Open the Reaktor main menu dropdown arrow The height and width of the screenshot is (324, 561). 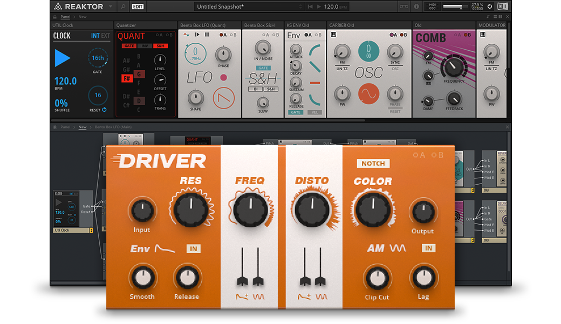(111, 6)
